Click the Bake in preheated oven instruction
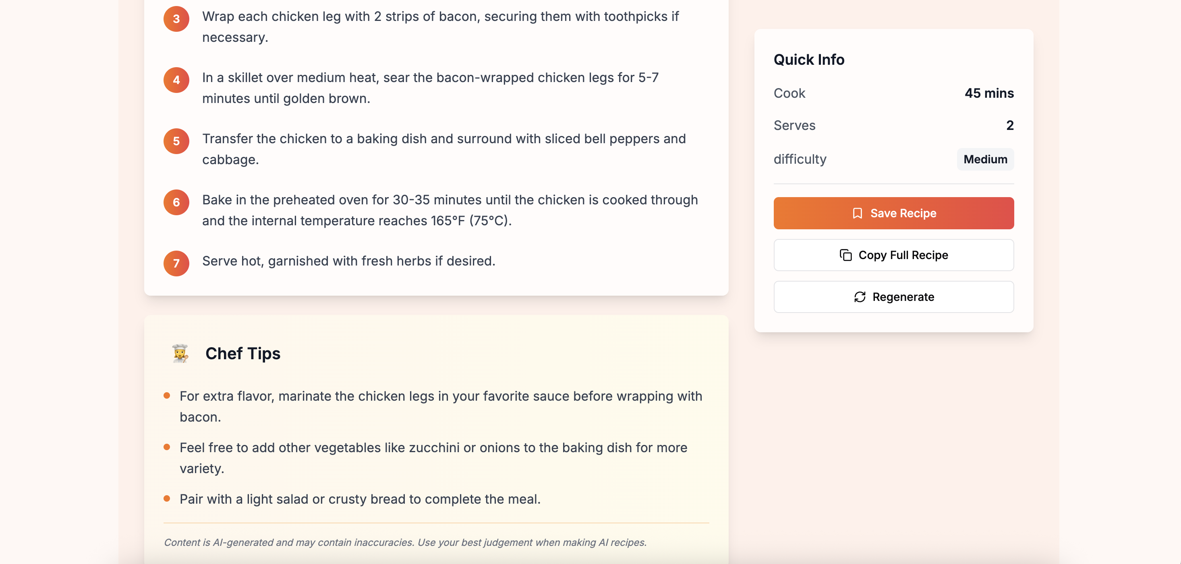 tap(450, 210)
